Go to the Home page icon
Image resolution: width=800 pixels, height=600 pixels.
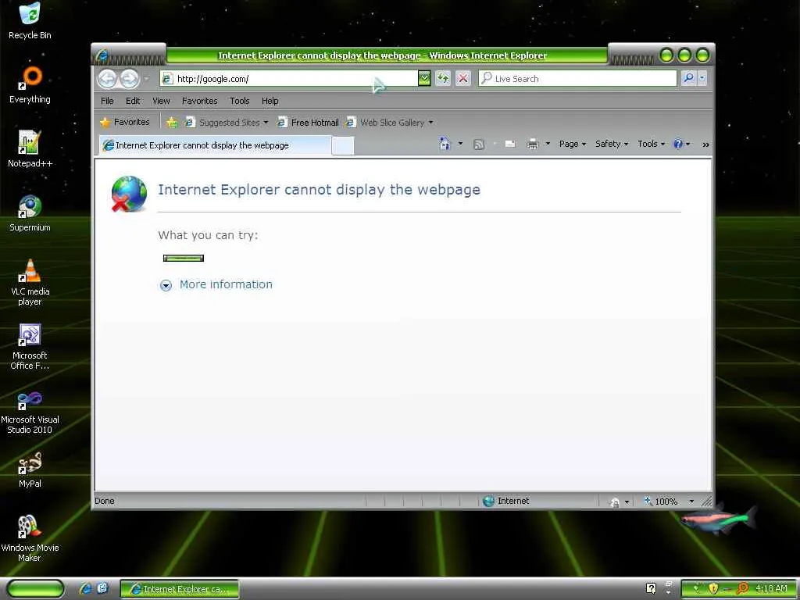coord(445,145)
